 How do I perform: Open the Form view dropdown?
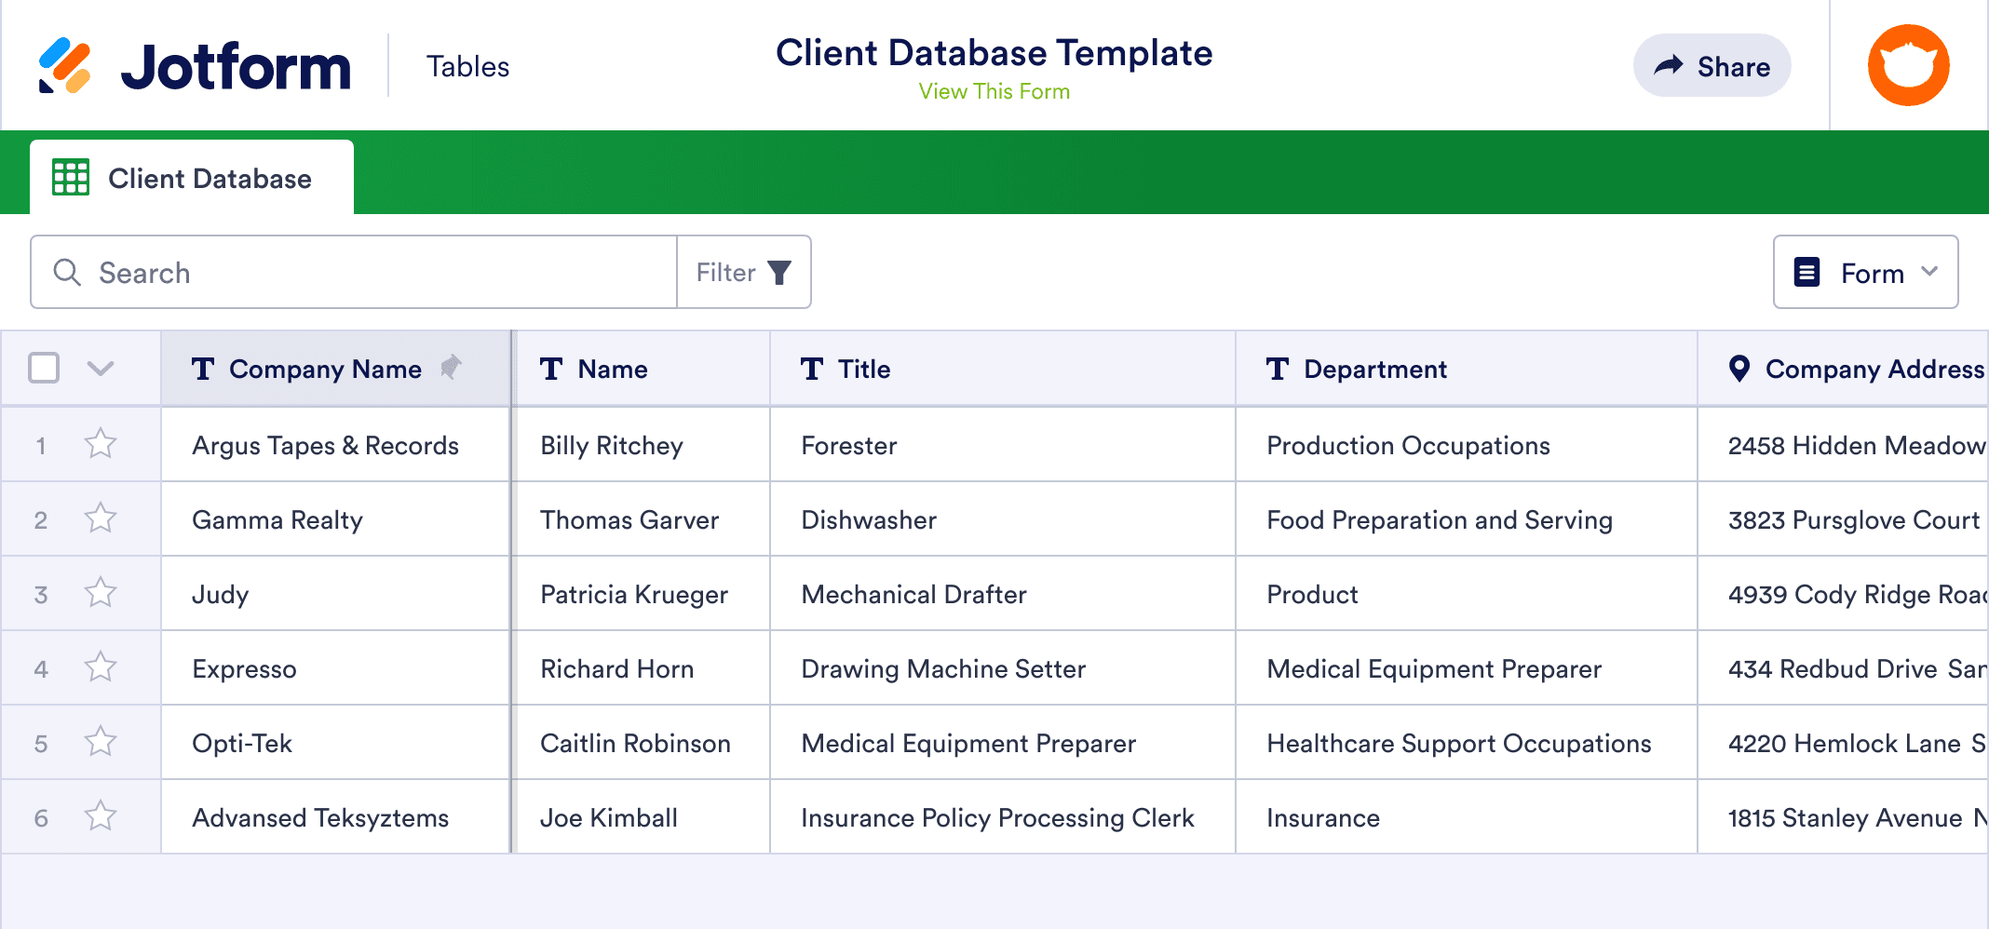point(1865,273)
